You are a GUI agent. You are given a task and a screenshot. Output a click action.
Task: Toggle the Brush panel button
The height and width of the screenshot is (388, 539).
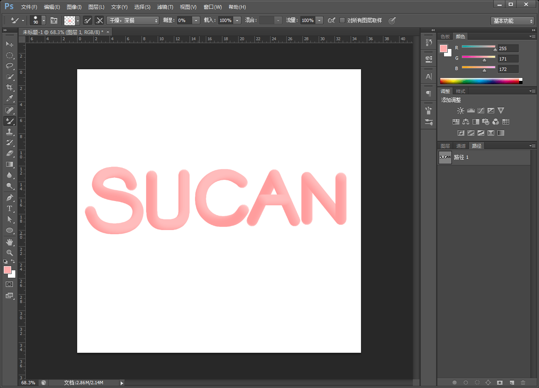click(x=54, y=20)
